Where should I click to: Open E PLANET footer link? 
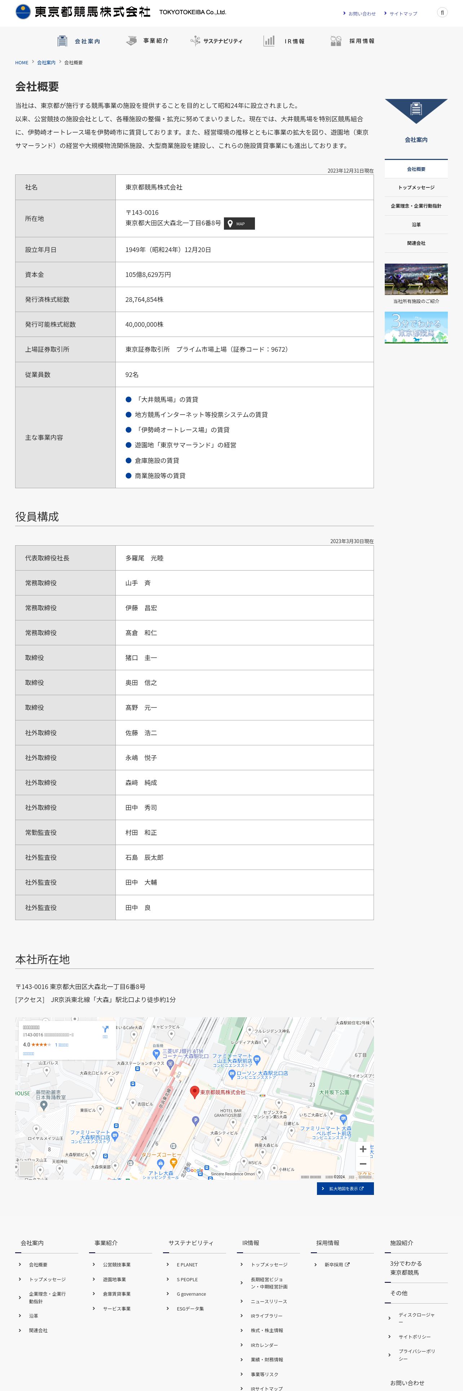click(187, 1265)
